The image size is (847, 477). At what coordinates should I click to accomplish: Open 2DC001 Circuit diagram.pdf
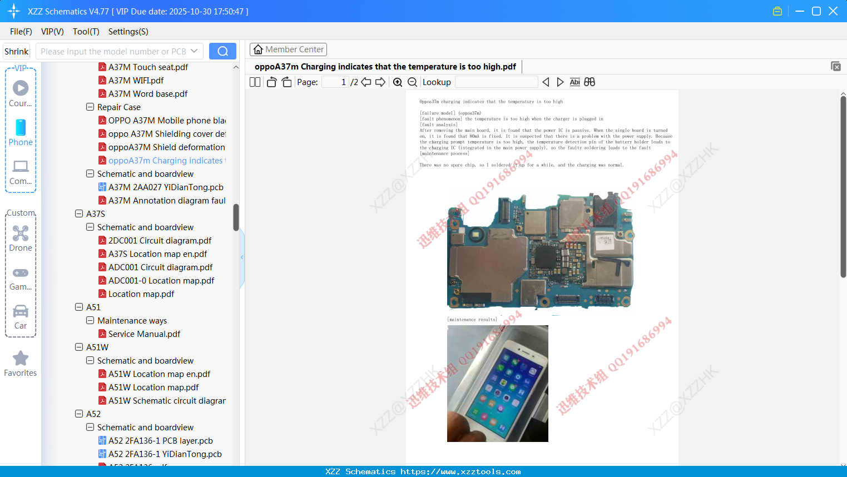tap(155, 241)
